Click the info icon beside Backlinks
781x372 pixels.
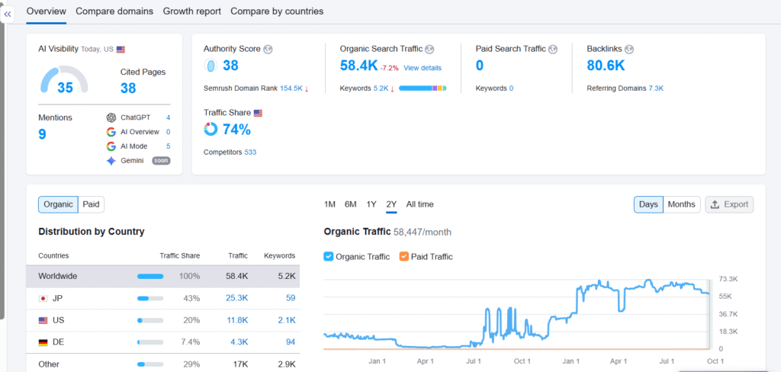pyautogui.click(x=629, y=49)
